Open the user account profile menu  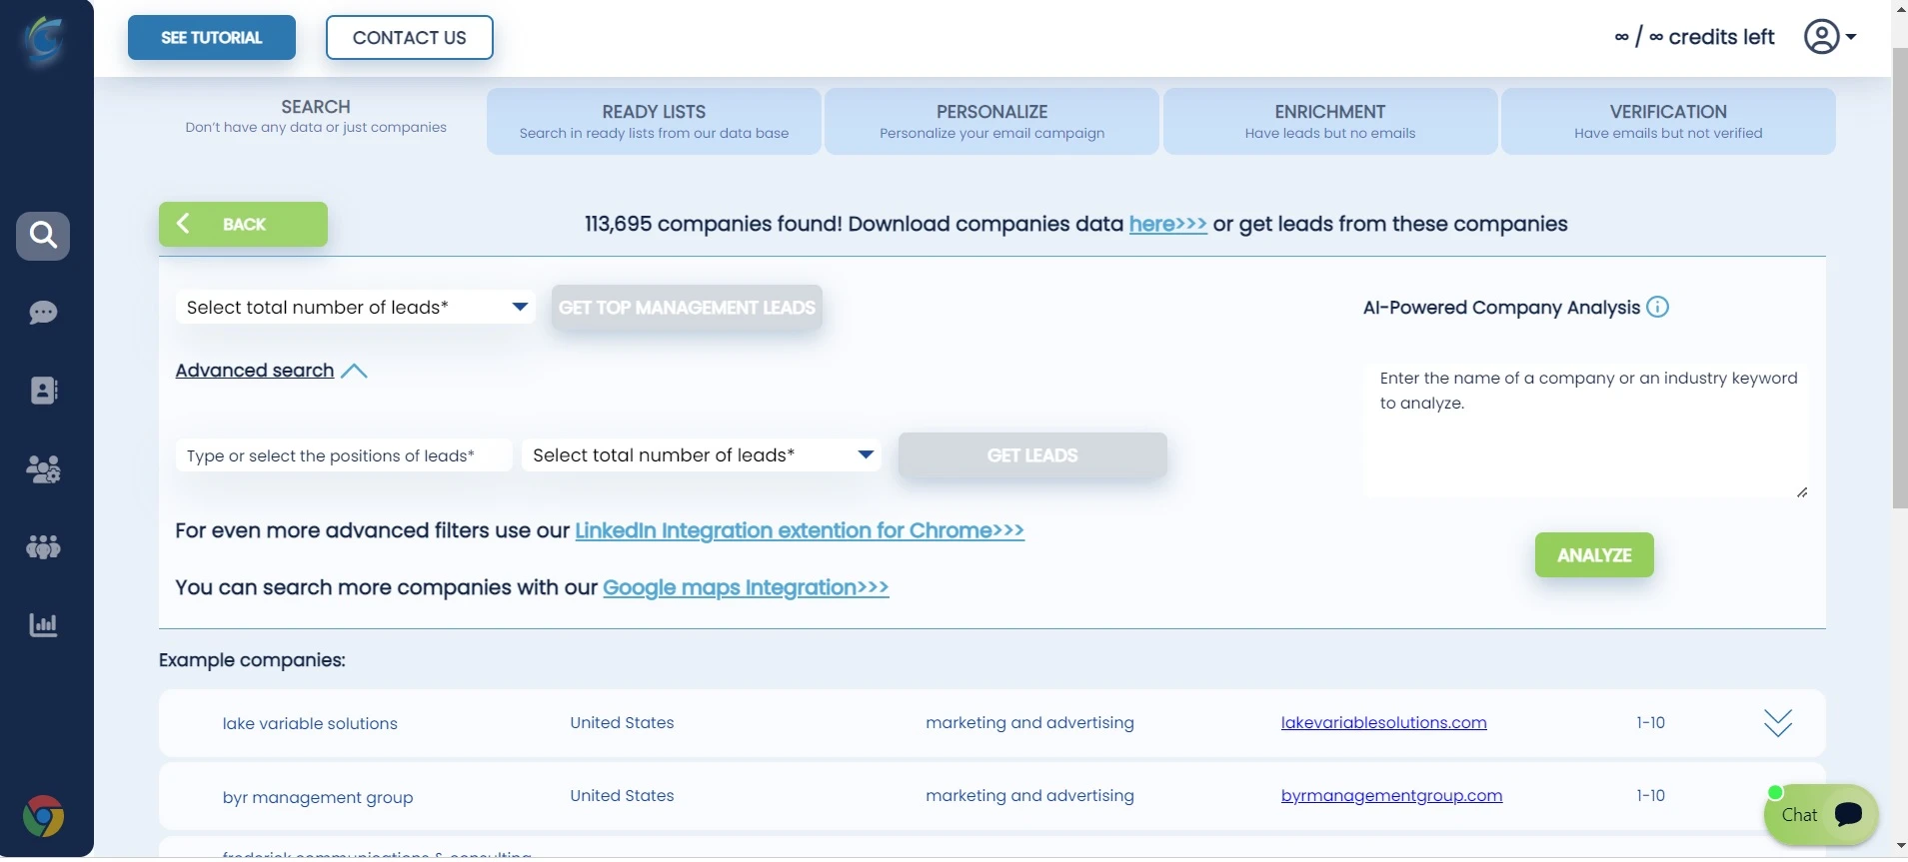coord(1830,37)
